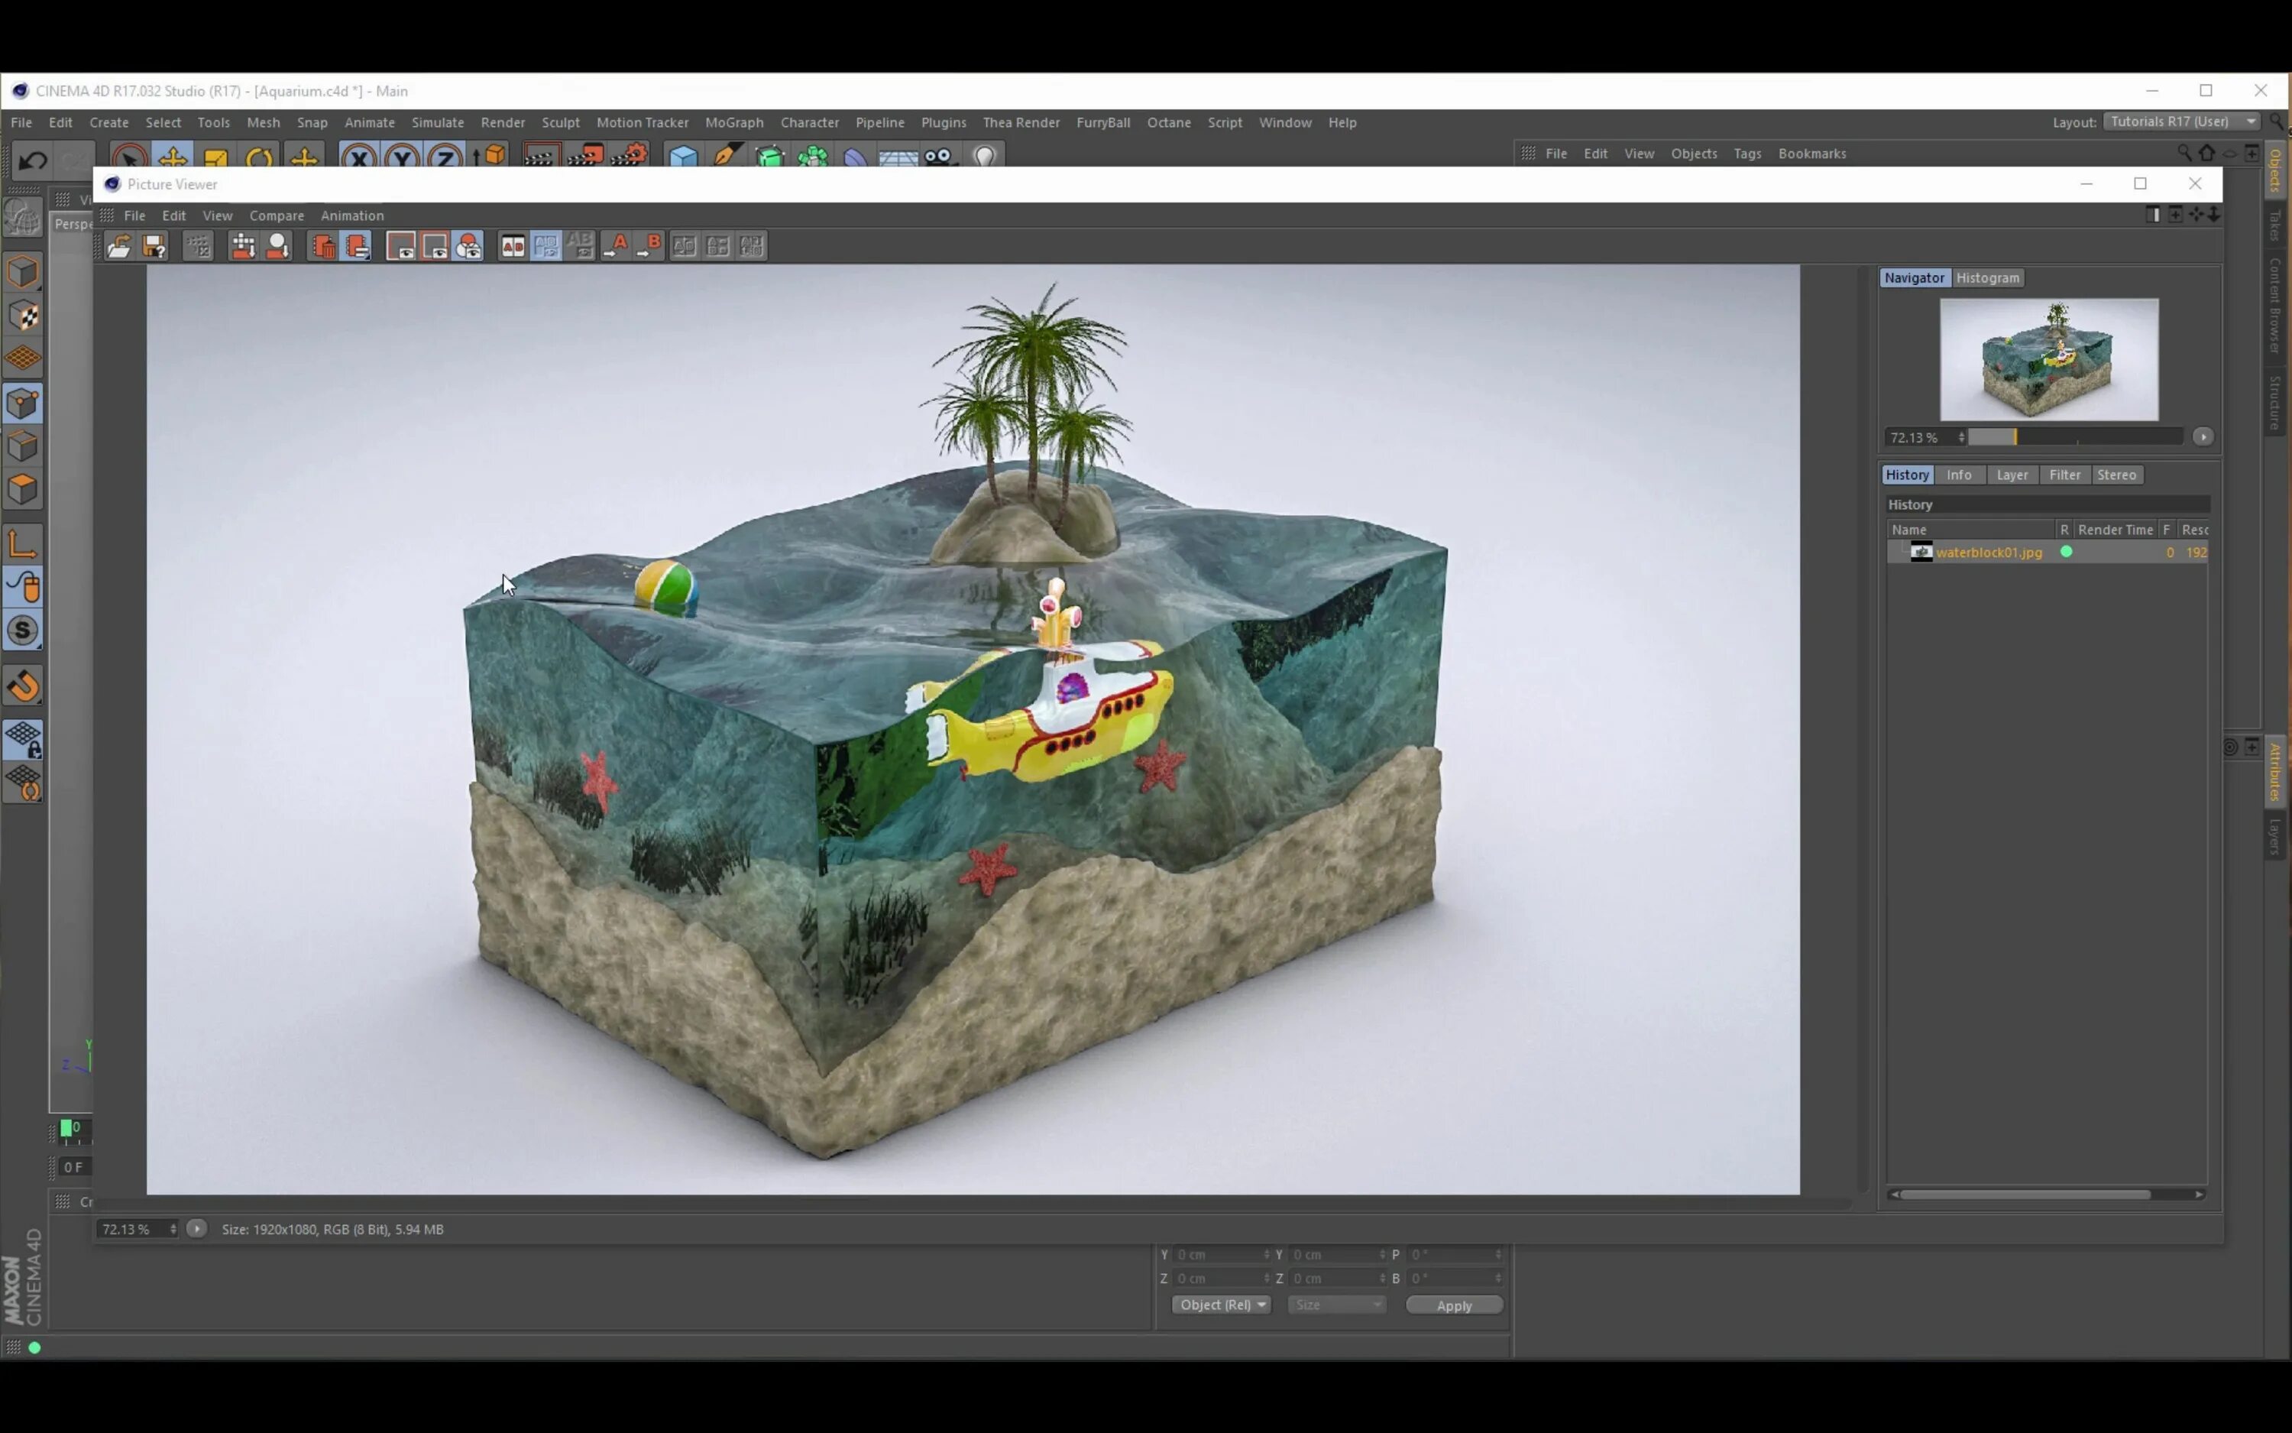The width and height of the screenshot is (2292, 1433).
Task: Click the History panel horizontal scrollbar
Action: pyautogui.click(x=2025, y=1194)
